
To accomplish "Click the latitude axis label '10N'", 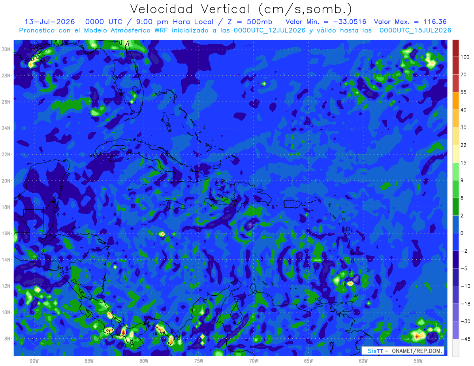I will tap(6, 312).
